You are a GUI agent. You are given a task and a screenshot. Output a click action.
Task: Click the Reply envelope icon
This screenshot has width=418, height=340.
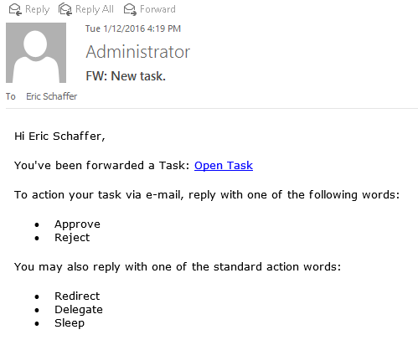click(15, 9)
